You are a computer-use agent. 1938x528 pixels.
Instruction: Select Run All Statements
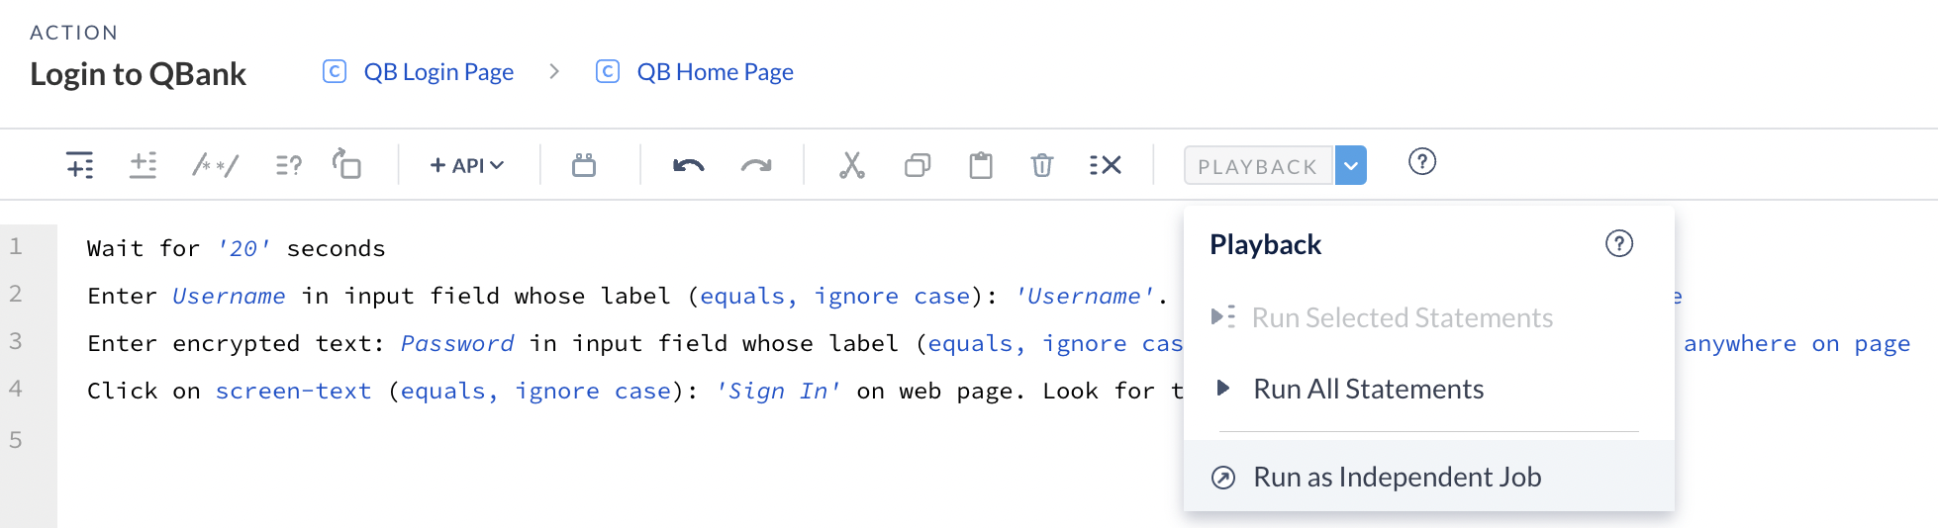[x=1368, y=389]
